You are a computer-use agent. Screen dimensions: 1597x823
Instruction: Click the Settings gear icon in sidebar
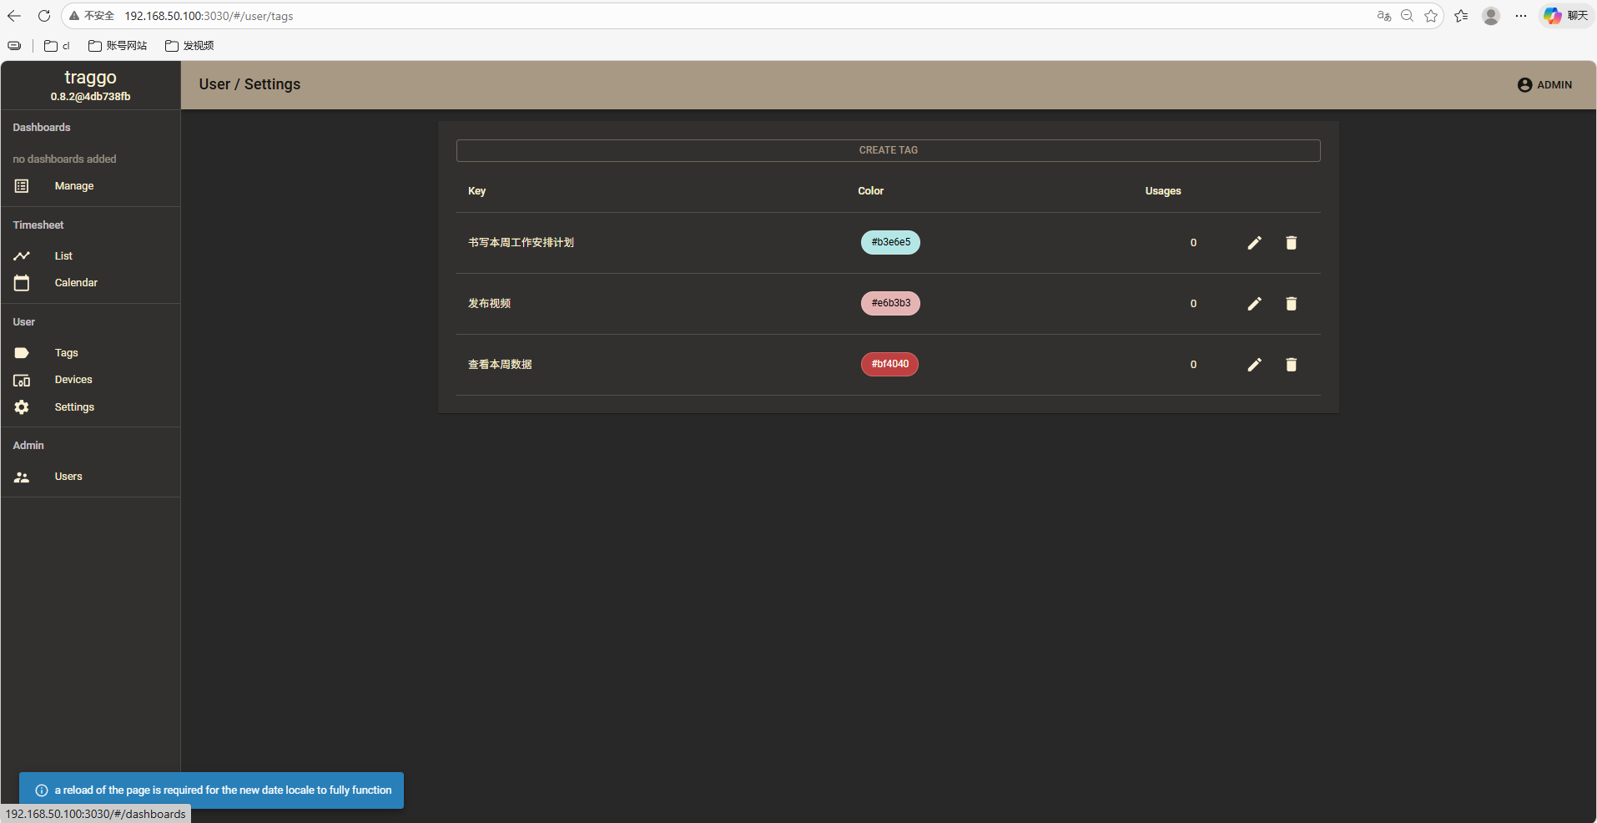[22, 407]
